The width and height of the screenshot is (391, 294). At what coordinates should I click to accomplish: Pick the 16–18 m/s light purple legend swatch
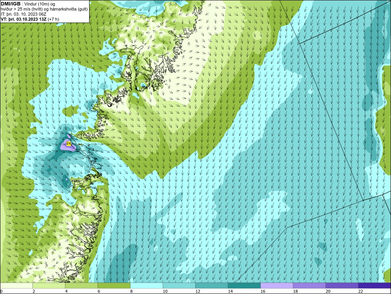coord(277,285)
